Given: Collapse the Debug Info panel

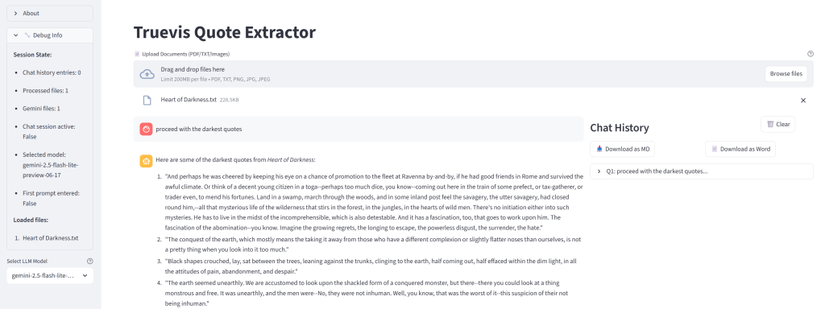Looking at the screenshot, I should [x=50, y=35].
